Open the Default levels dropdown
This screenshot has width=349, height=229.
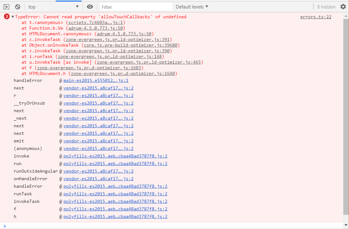pyautogui.click(x=192, y=7)
